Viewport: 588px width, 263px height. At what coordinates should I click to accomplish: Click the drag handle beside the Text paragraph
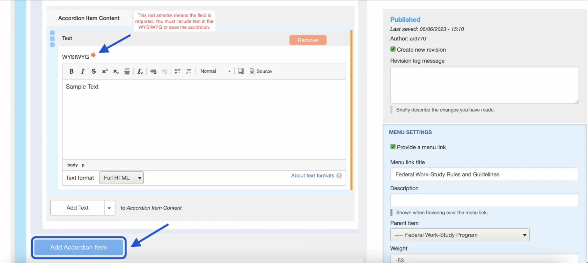[52, 38]
